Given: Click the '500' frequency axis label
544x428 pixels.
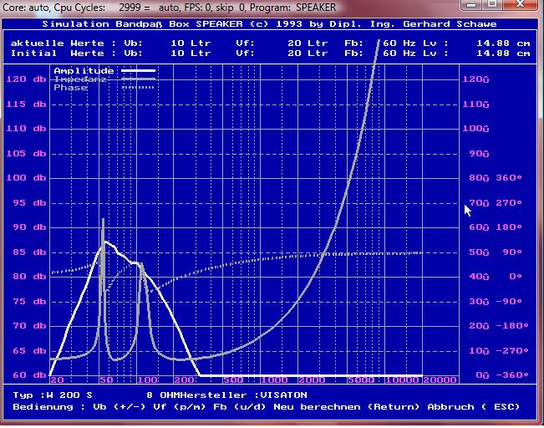Looking at the screenshot, I should click(x=233, y=380).
